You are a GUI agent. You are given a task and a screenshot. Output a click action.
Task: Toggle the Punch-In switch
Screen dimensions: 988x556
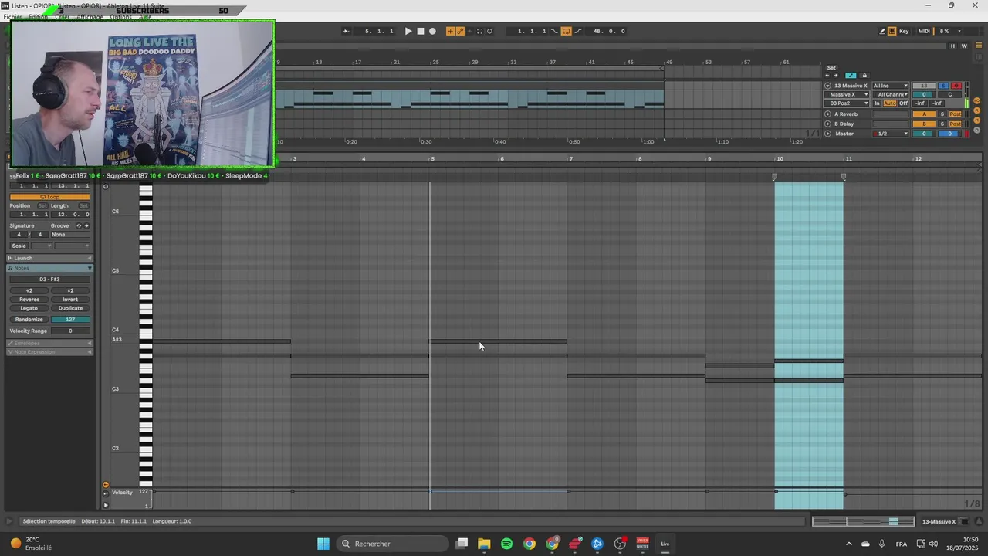point(554,31)
